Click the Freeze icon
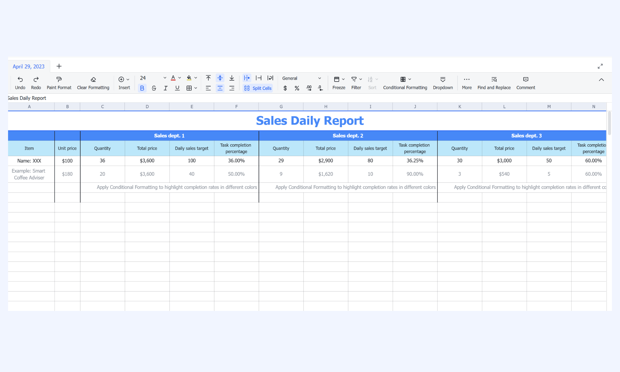The width and height of the screenshot is (620, 372). [x=337, y=79]
